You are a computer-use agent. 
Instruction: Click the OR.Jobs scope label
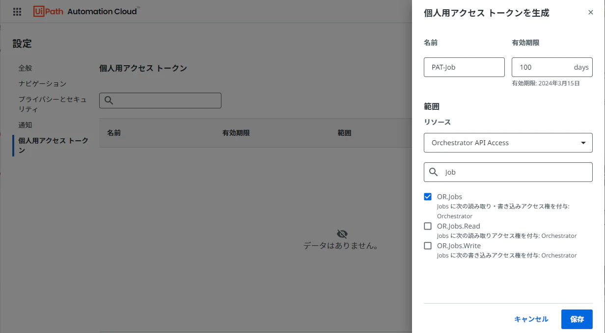click(449, 197)
